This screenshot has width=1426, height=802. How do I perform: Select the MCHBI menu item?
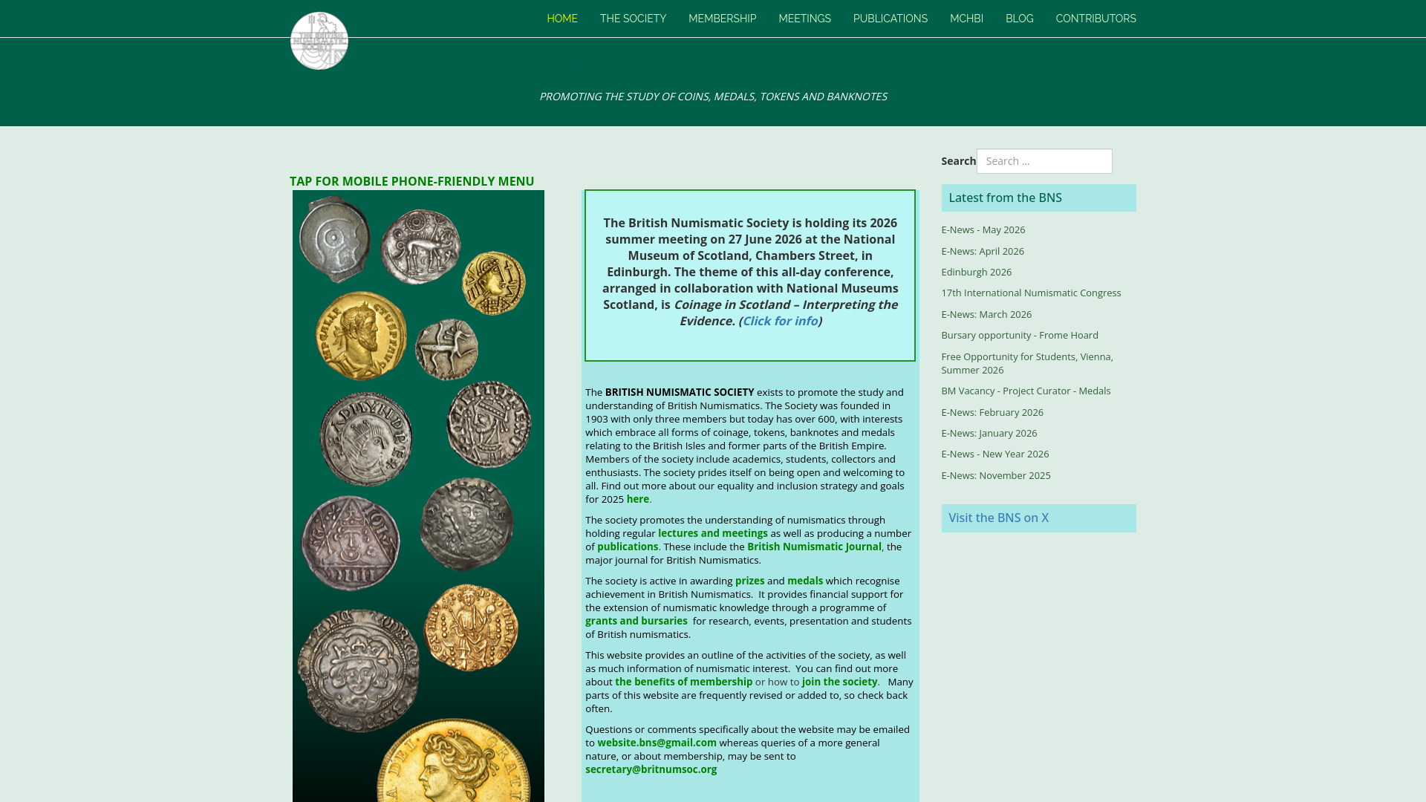(966, 19)
